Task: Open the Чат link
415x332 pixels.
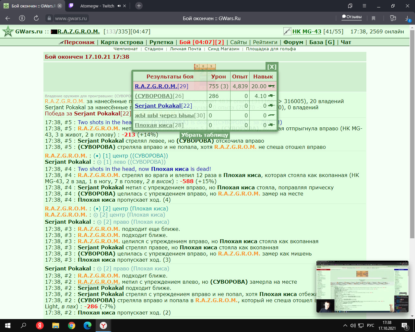Action: click(346, 42)
